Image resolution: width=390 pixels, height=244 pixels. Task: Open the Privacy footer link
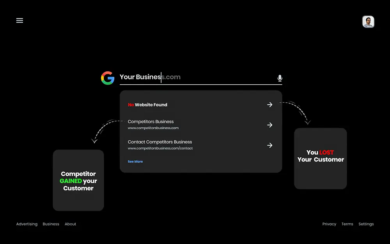(329, 224)
